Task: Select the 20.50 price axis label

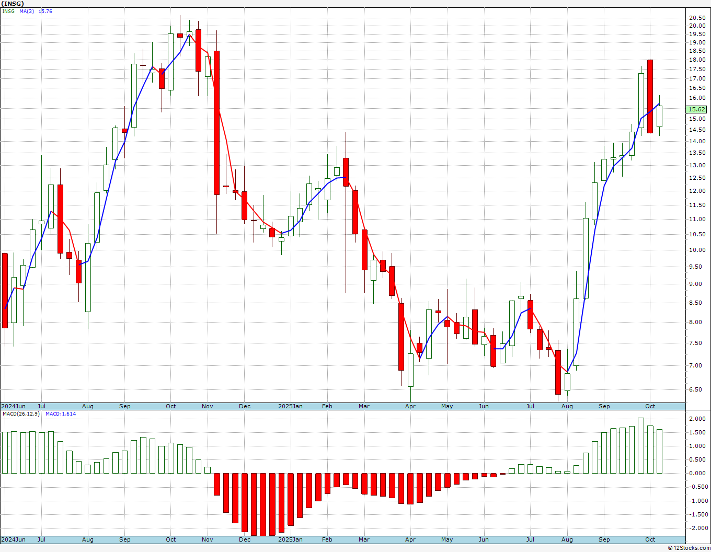Action: click(697, 17)
